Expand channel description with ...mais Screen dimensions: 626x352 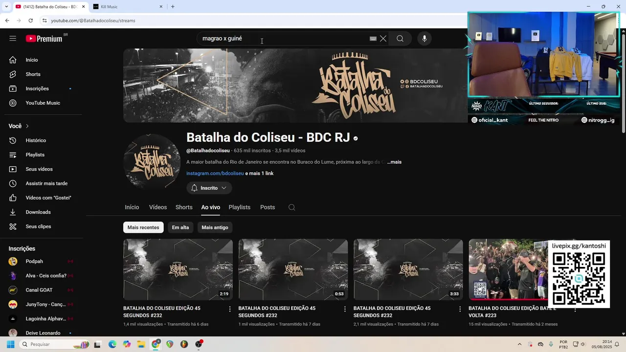click(394, 162)
